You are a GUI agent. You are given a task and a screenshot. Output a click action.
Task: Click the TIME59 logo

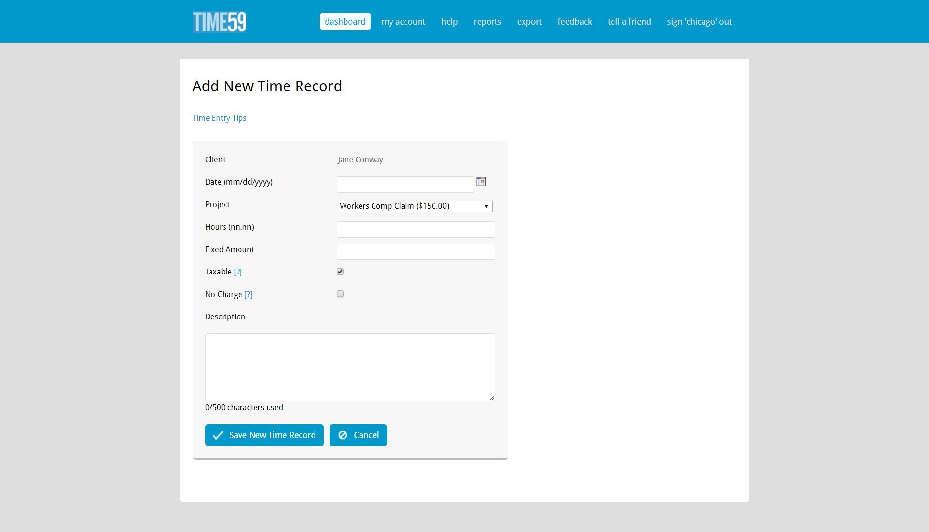click(219, 21)
